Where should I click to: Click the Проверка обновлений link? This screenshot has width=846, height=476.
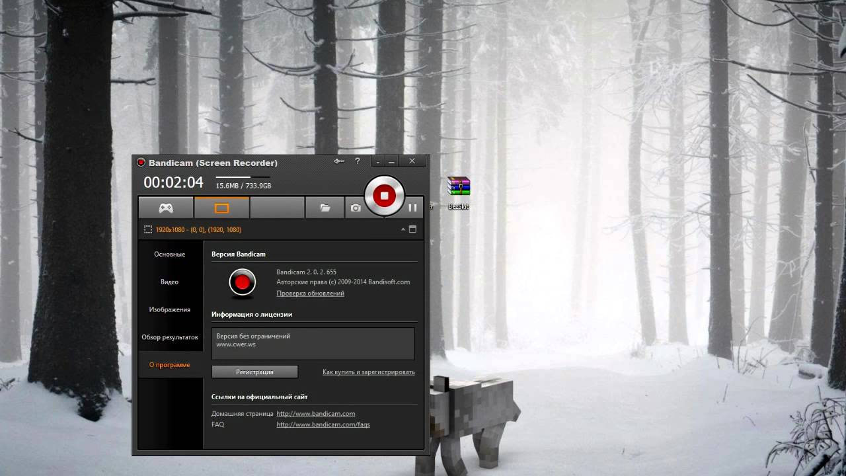click(310, 293)
